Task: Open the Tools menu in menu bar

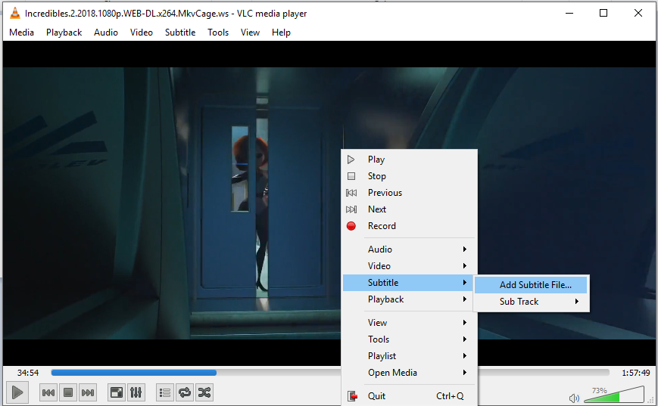Action: coord(218,33)
